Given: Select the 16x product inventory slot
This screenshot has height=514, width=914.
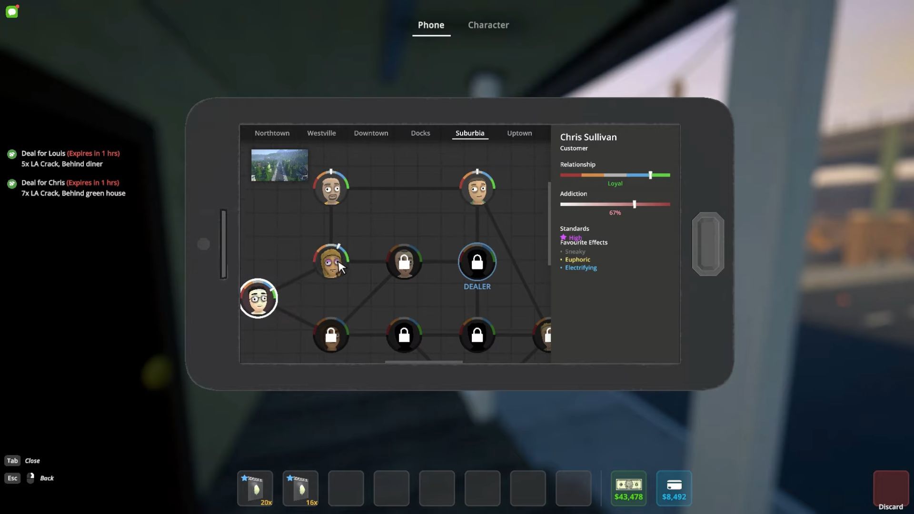Looking at the screenshot, I should coord(300,488).
